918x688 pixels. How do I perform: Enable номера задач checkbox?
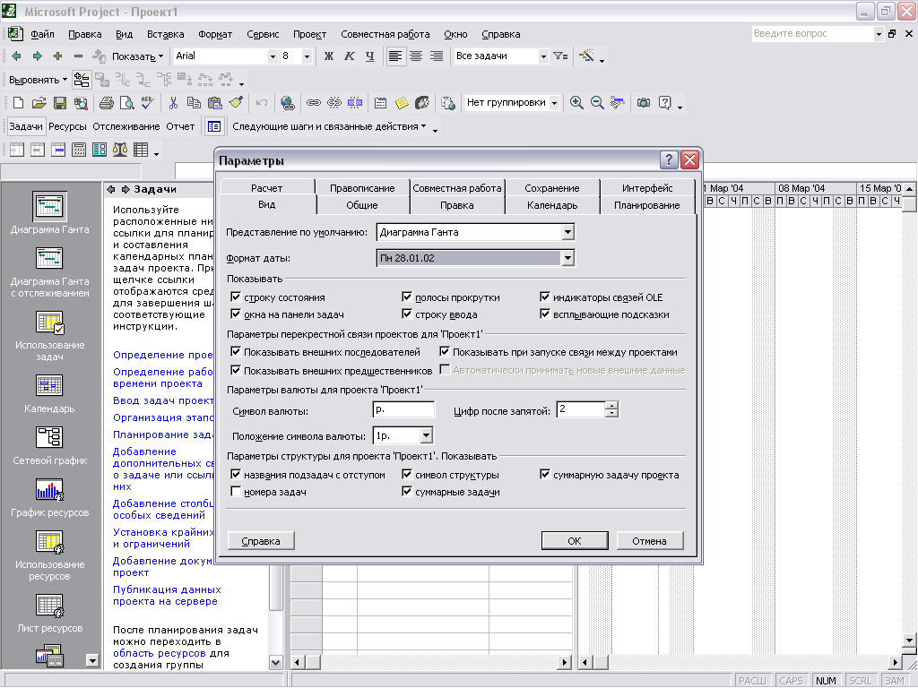(x=236, y=492)
